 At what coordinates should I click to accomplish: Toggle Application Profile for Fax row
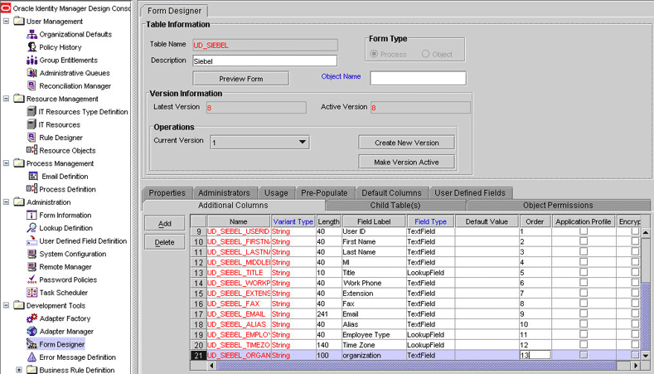584,303
